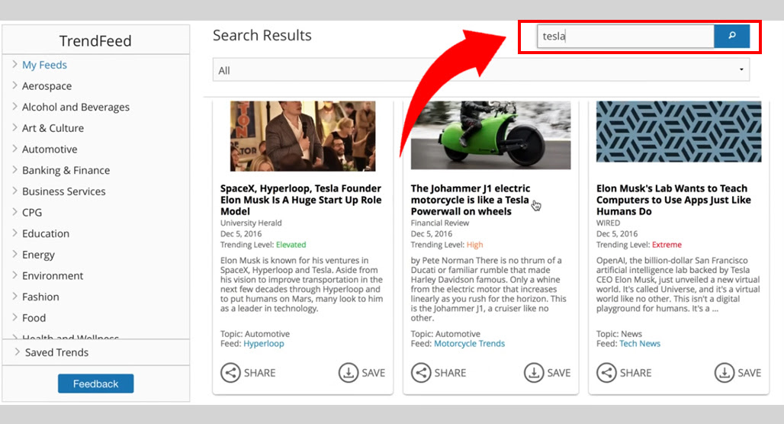Expand the Environment category chevron
Screen dimensions: 784x424
(14, 275)
